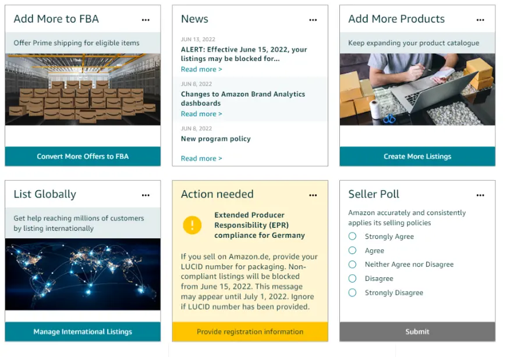The height and width of the screenshot is (357, 514).
Task: Click Convert More Offers to FBA button
Action: tap(83, 156)
